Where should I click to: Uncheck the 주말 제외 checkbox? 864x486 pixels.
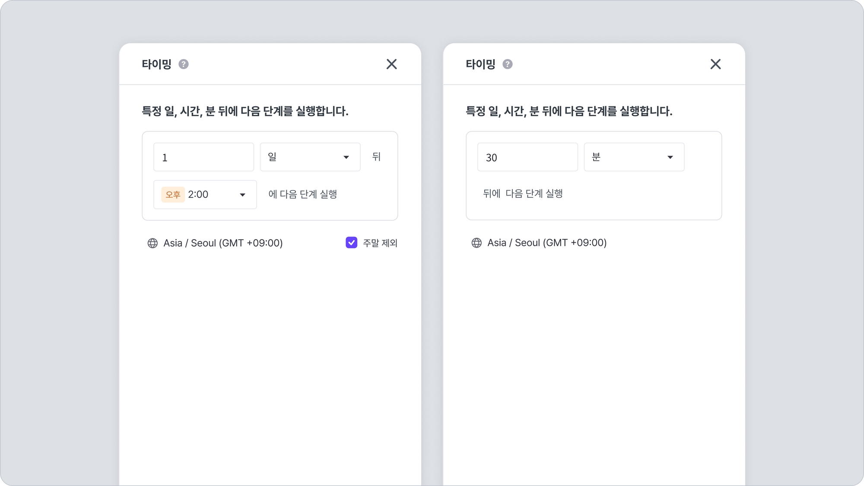(x=351, y=243)
